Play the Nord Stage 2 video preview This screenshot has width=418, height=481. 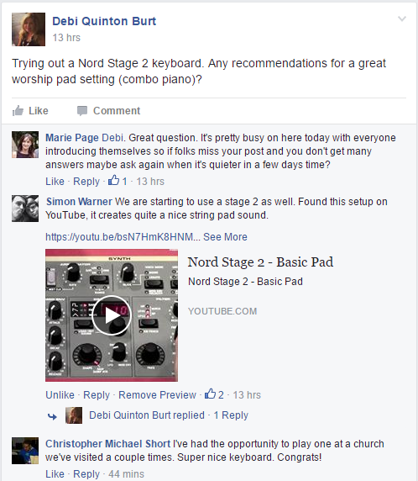coord(112,315)
